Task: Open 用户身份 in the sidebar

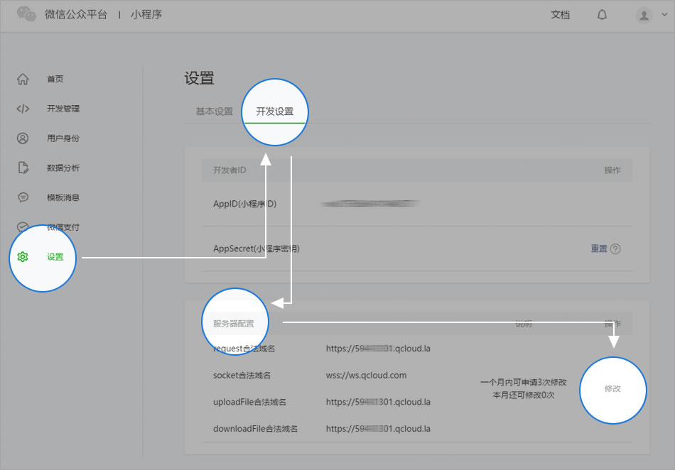Action: point(63,138)
